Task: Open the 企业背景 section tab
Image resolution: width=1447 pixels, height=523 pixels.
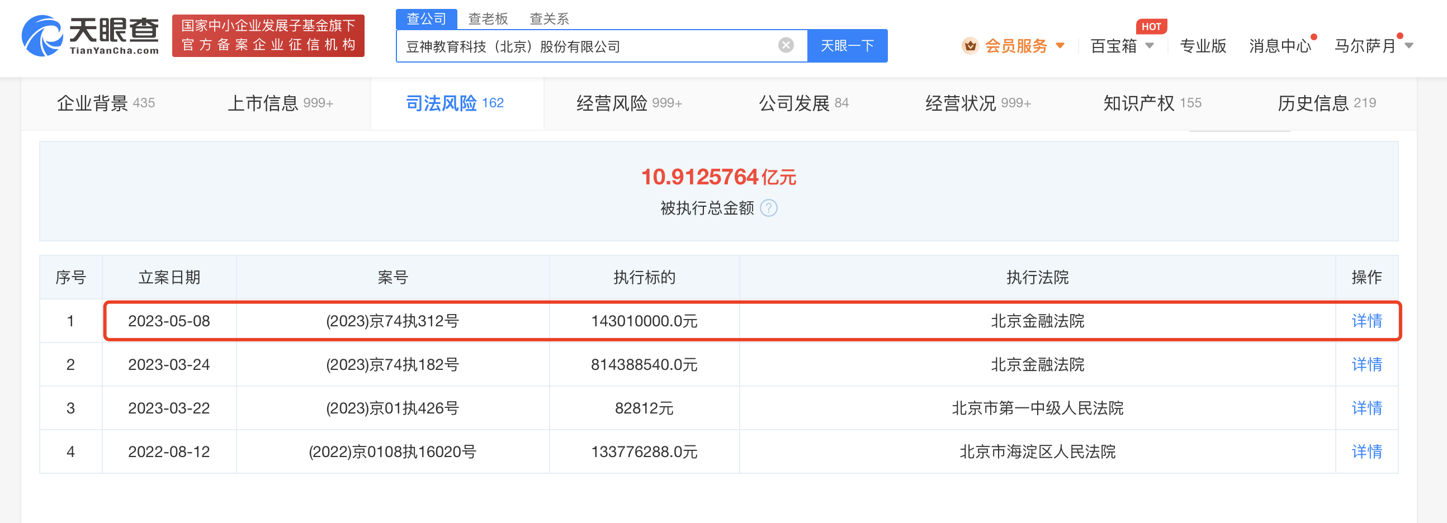Action: click(x=106, y=103)
